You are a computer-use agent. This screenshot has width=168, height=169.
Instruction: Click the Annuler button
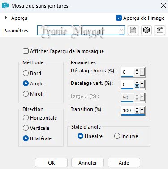87,163
